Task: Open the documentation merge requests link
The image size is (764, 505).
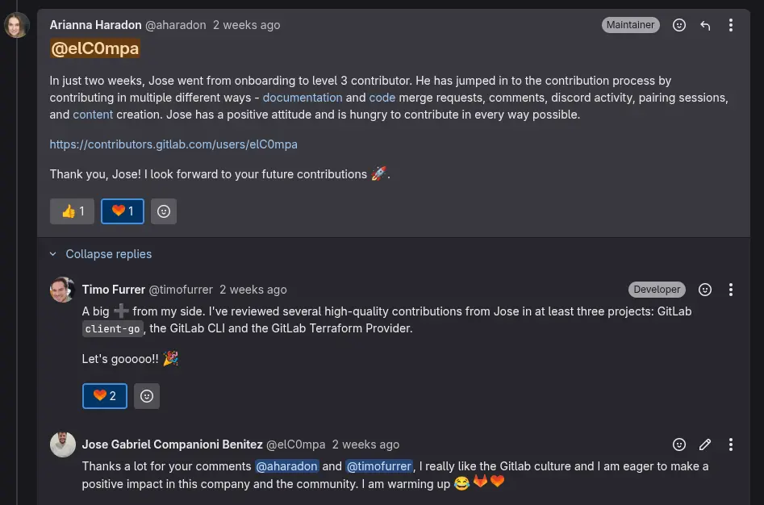Action: pos(302,98)
